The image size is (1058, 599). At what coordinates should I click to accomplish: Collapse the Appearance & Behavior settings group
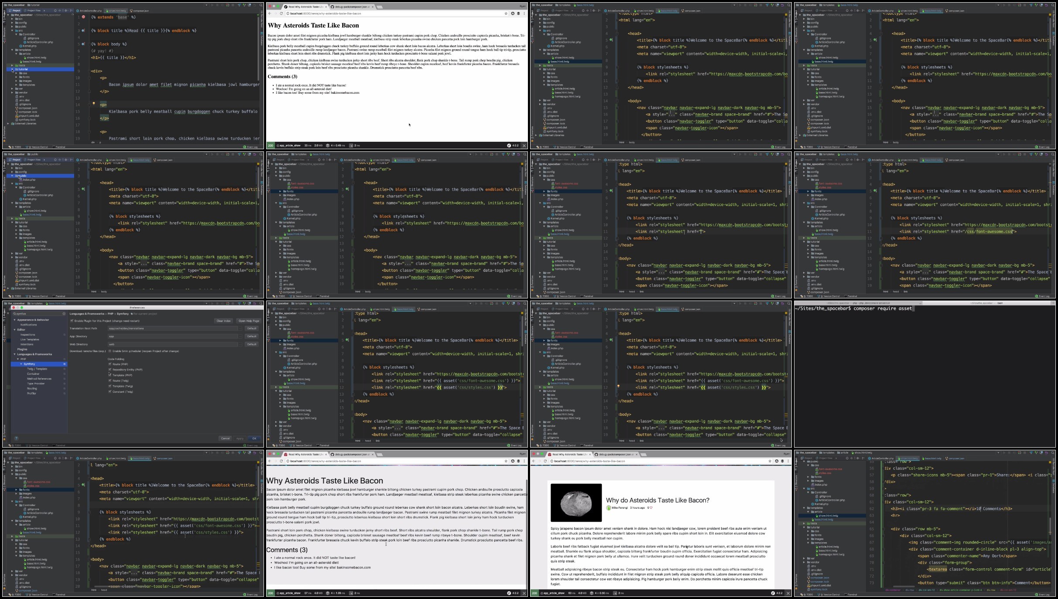pos(14,320)
